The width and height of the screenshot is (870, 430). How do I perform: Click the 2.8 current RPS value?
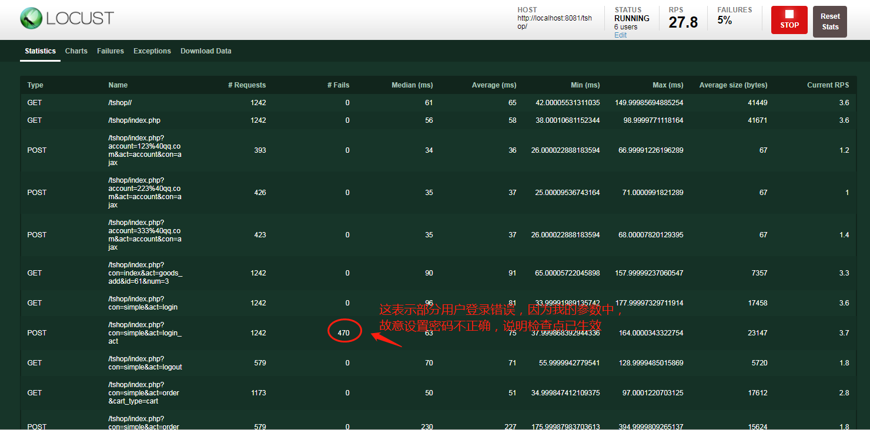point(844,393)
